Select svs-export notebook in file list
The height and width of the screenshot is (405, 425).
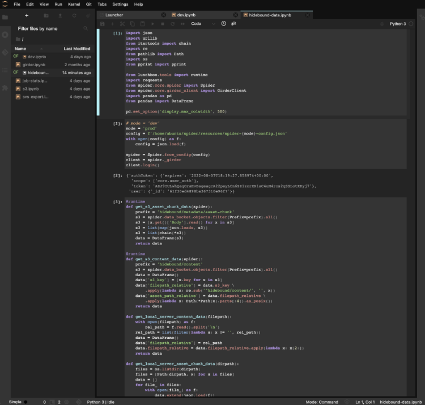[53, 97]
